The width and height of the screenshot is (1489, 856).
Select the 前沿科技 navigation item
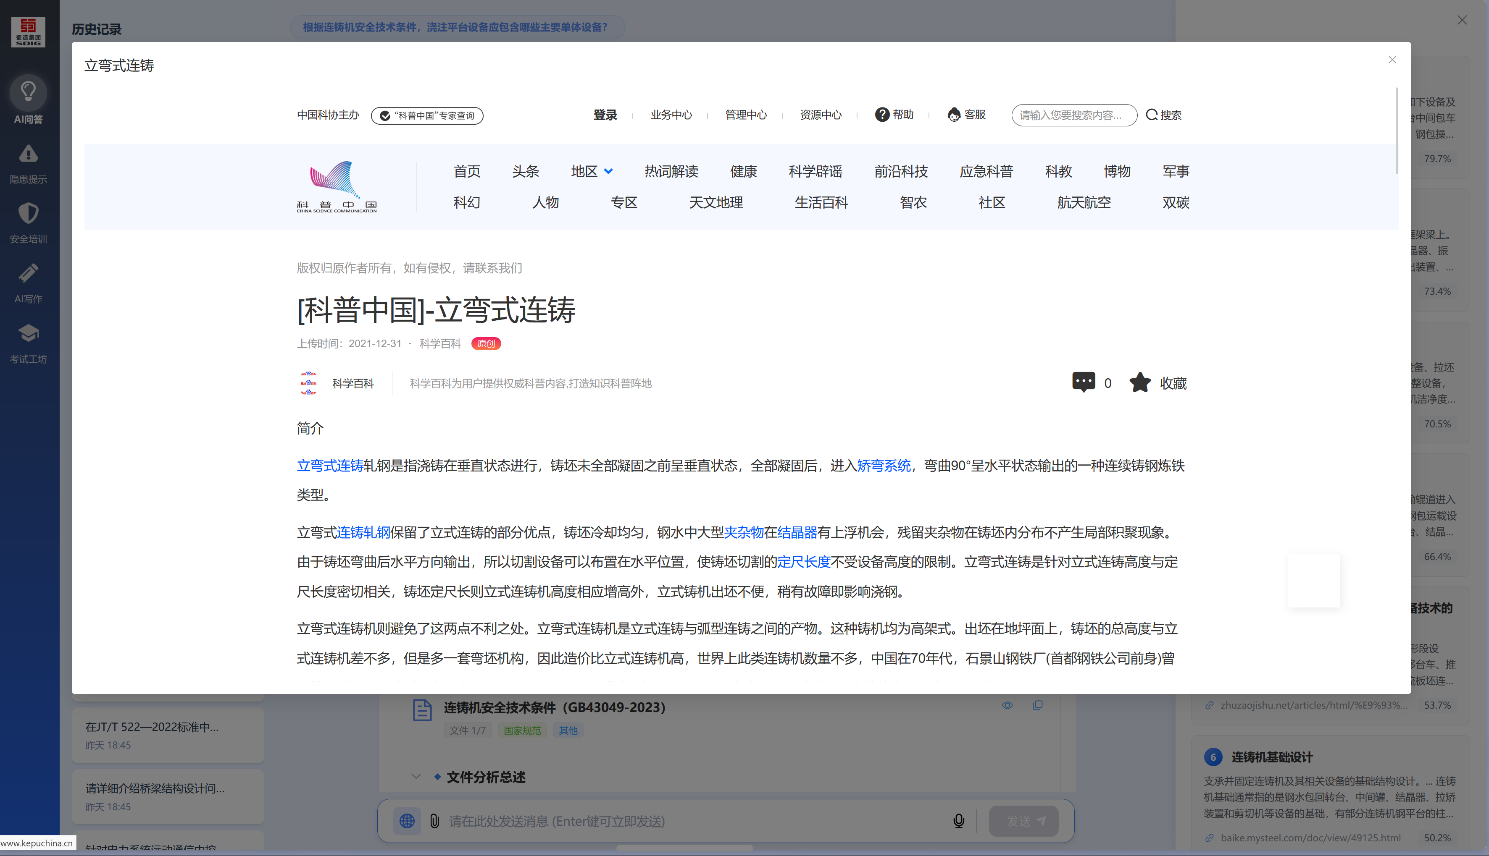pyautogui.click(x=900, y=171)
